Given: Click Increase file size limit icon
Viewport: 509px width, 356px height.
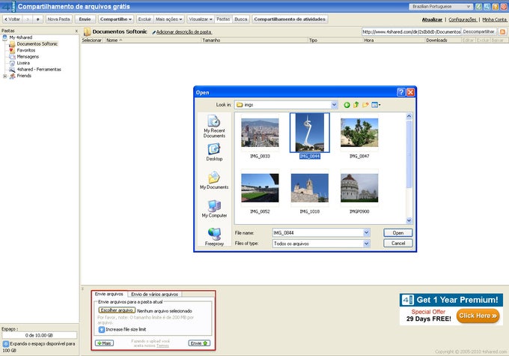Looking at the screenshot, I should point(102,329).
